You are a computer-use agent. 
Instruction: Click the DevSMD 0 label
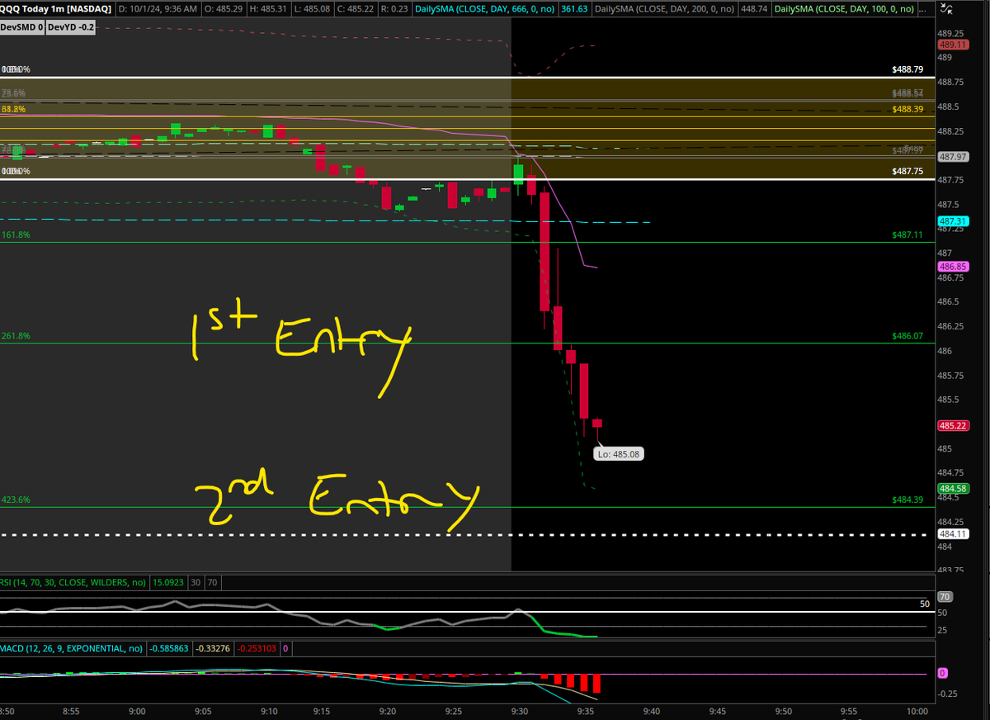tap(21, 26)
